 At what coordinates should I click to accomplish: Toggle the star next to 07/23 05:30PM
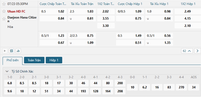click(x=4, y=4)
